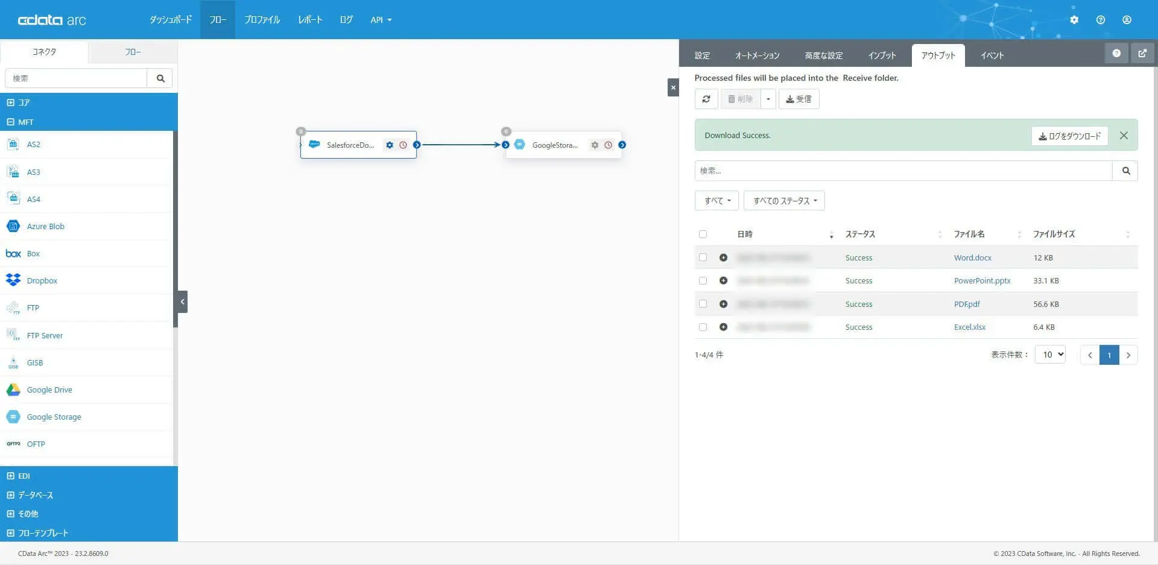Open the Word.docx file link
This screenshot has height=565, width=1158.
coord(972,257)
